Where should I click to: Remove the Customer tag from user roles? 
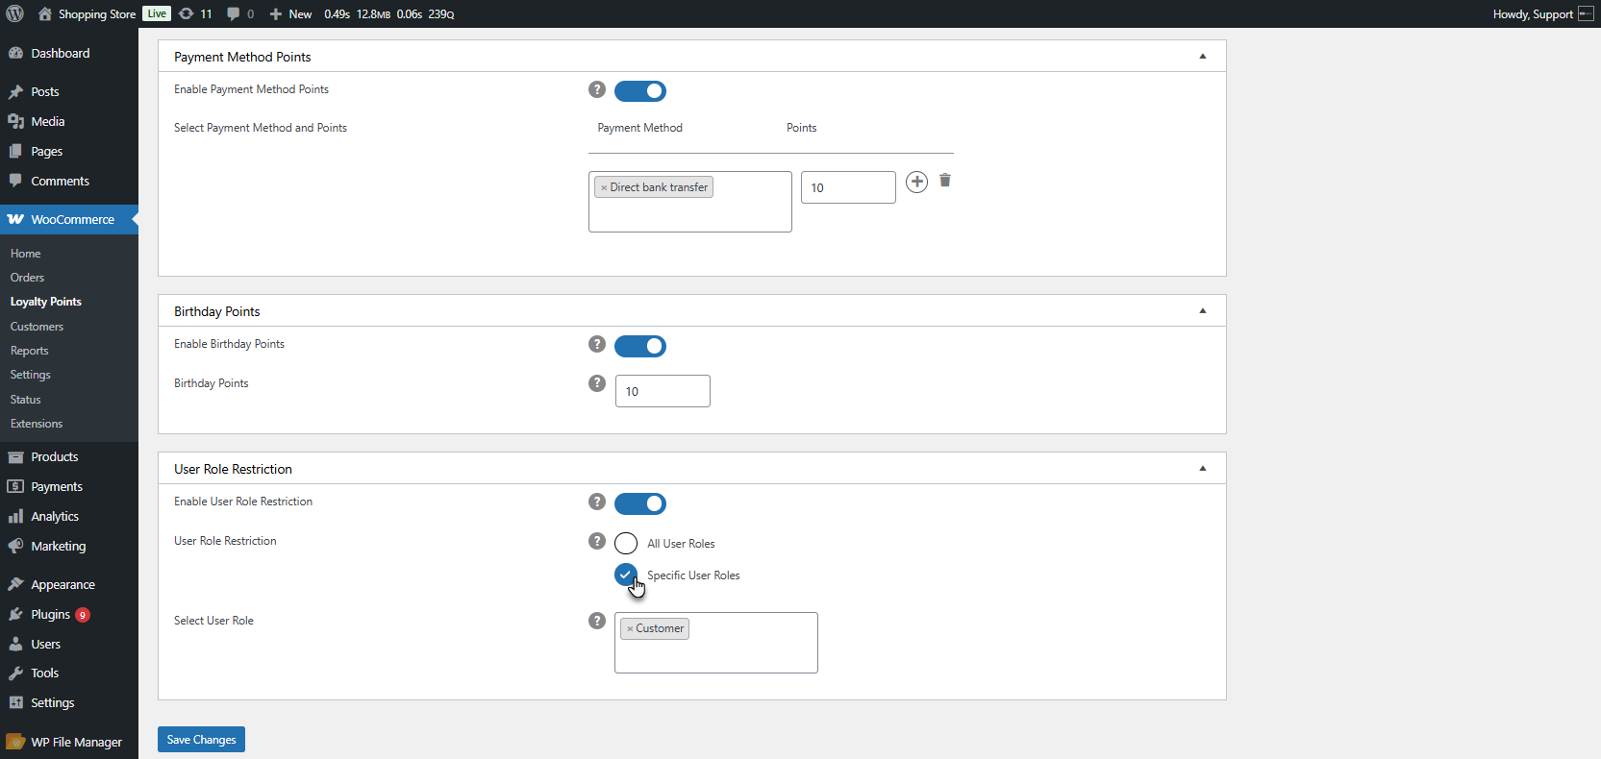pos(630,628)
